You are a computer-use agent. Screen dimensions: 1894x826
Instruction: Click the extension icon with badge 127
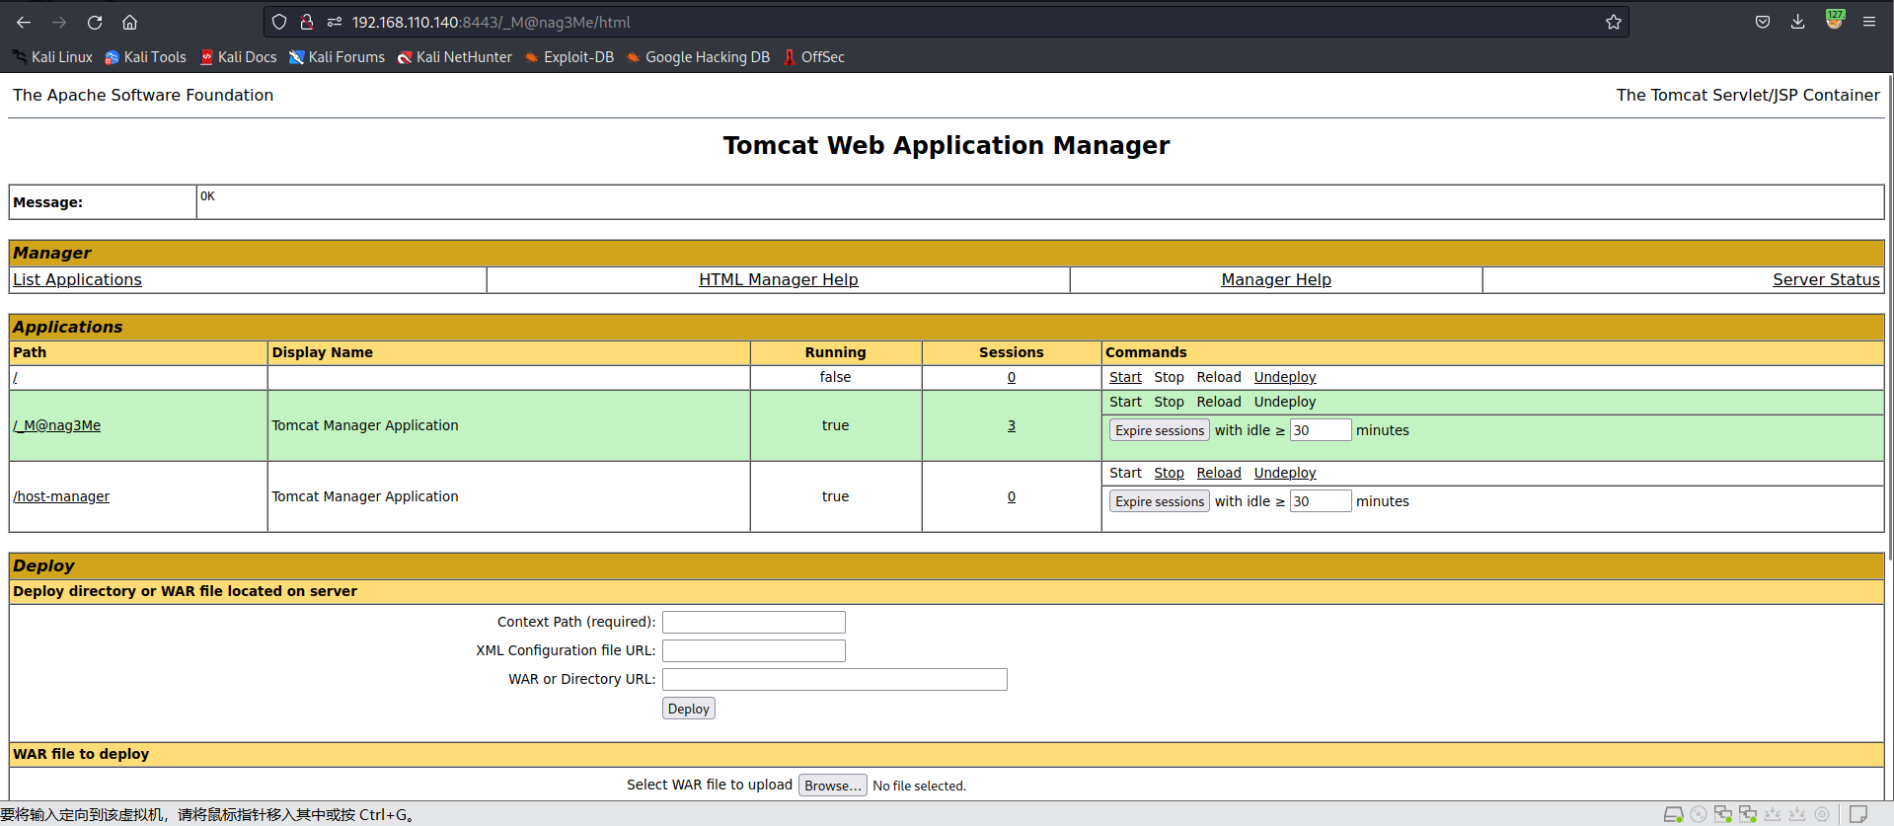click(x=1834, y=20)
